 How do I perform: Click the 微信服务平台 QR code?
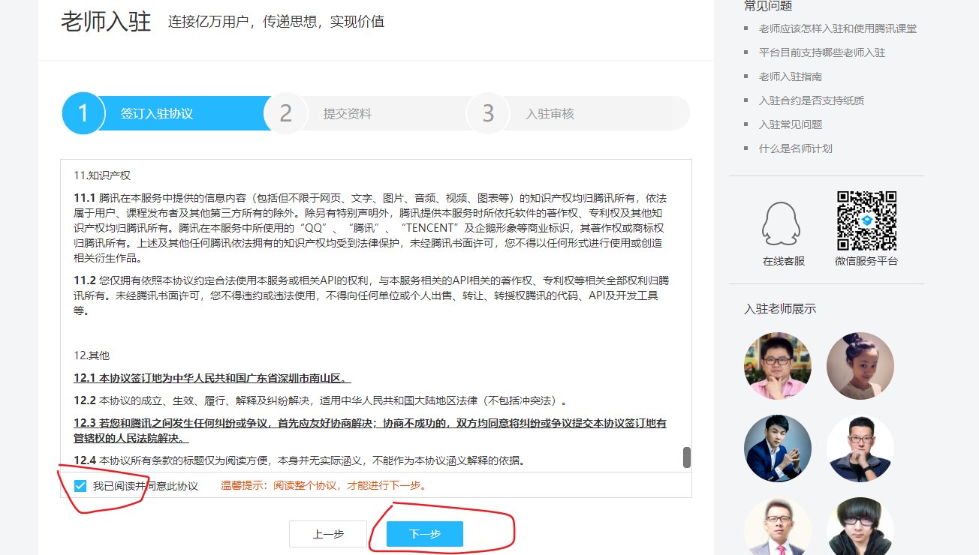866,220
